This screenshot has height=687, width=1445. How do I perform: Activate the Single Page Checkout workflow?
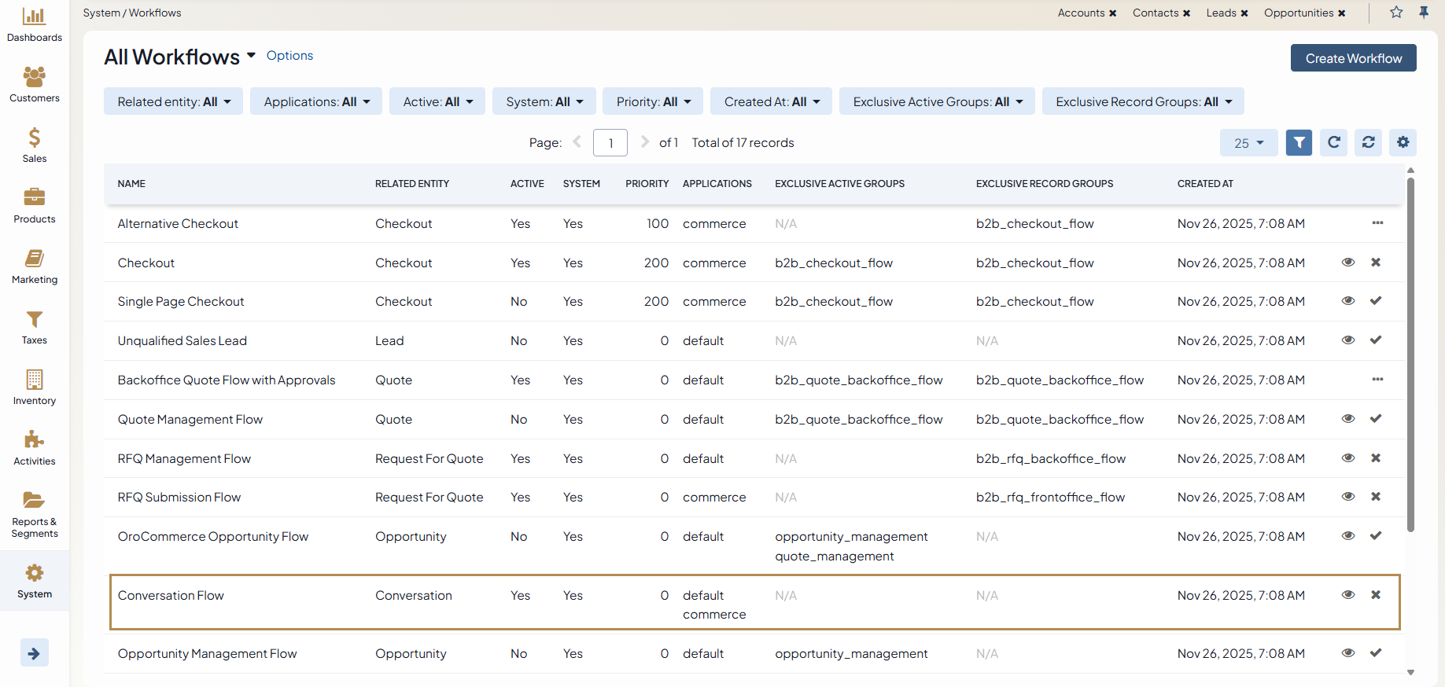click(1376, 301)
